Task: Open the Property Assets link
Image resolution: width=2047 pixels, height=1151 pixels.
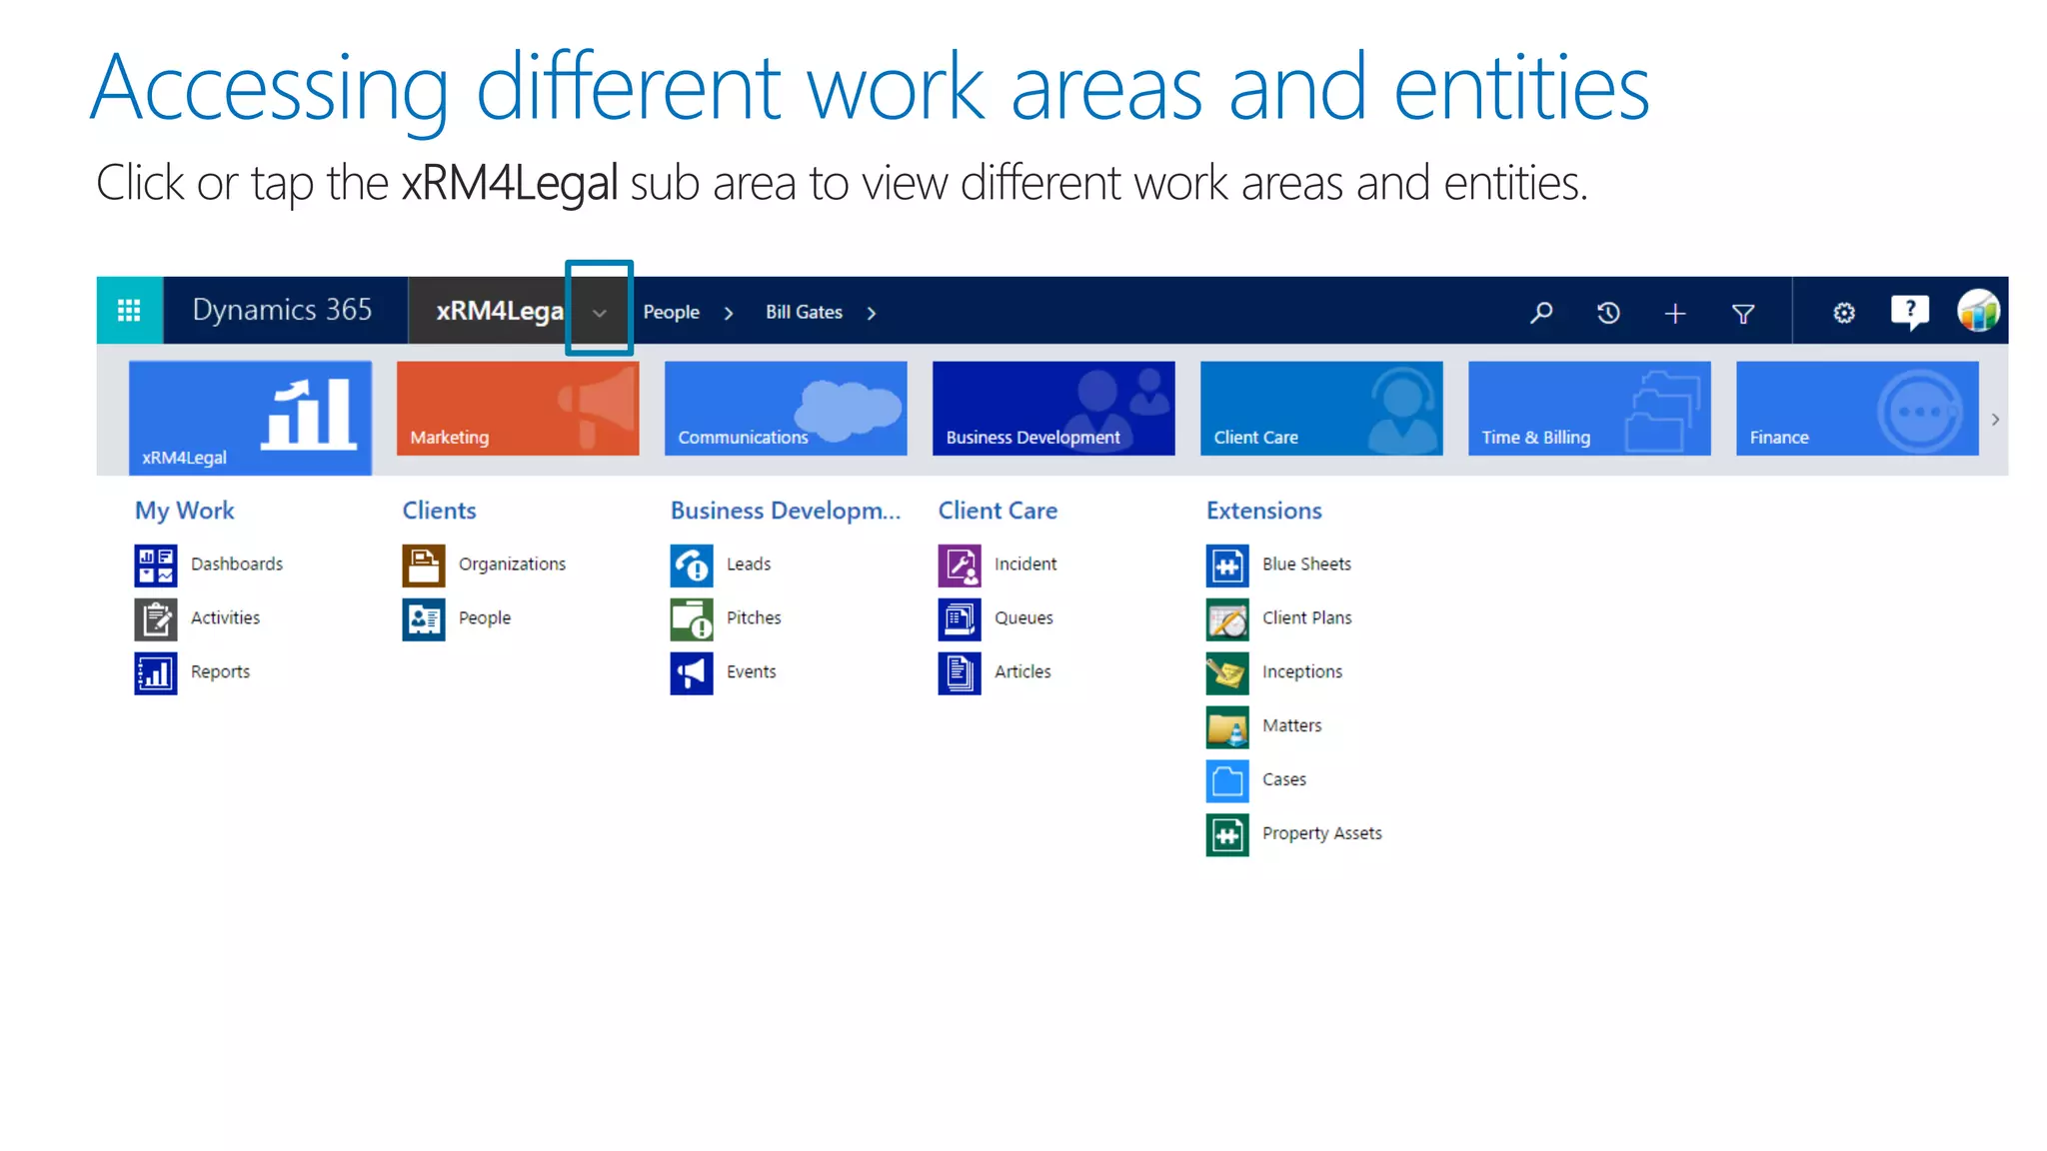Action: pyautogui.click(x=1322, y=834)
